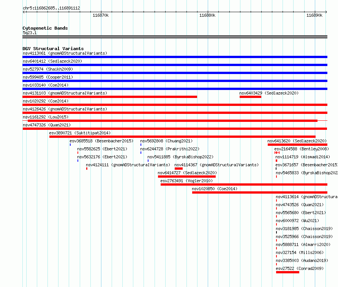
Task: Open nsv6244728 (Prakrithi2022) label
Action: coord(170,149)
